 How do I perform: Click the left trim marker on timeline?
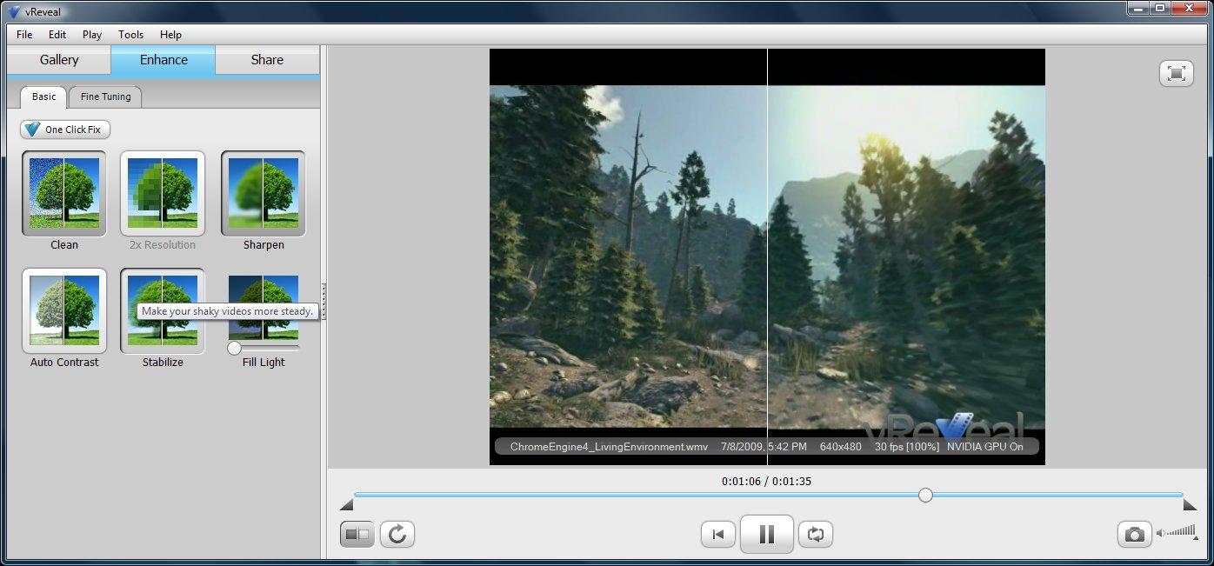(346, 504)
